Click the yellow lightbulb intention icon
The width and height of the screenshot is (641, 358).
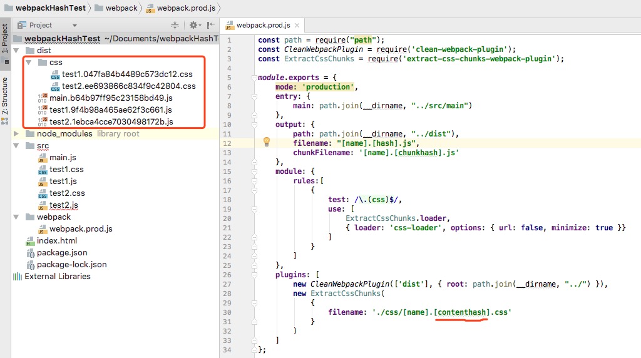pos(266,142)
